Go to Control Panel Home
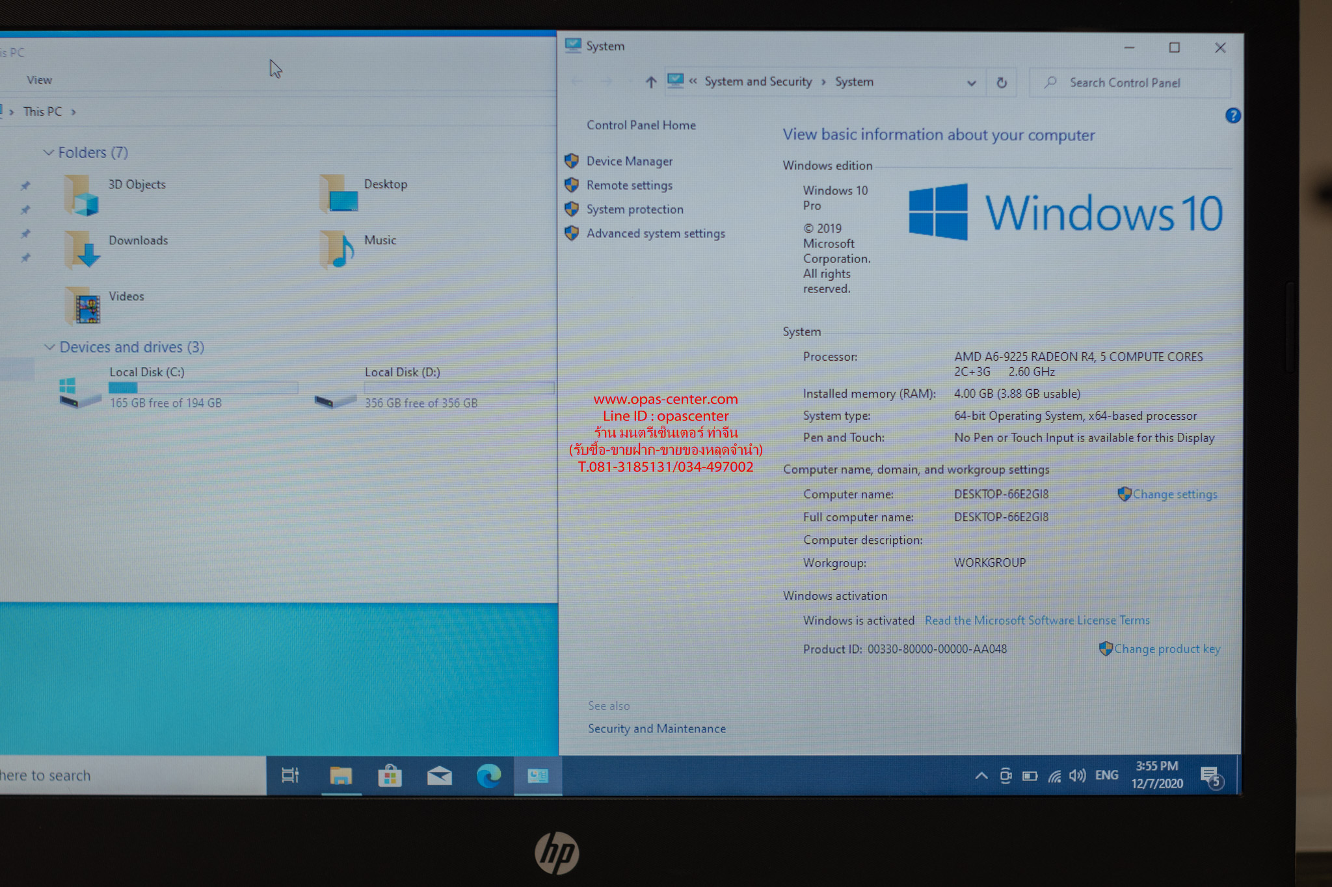This screenshot has height=887, width=1332. [641, 125]
